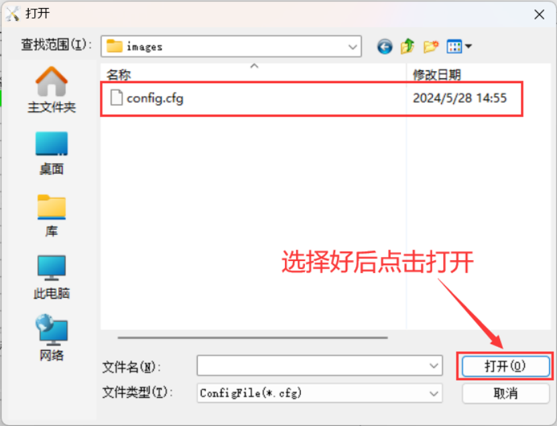Sort files by name column header
Viewport: 557px width, 426px height.
tap(253, 74)
